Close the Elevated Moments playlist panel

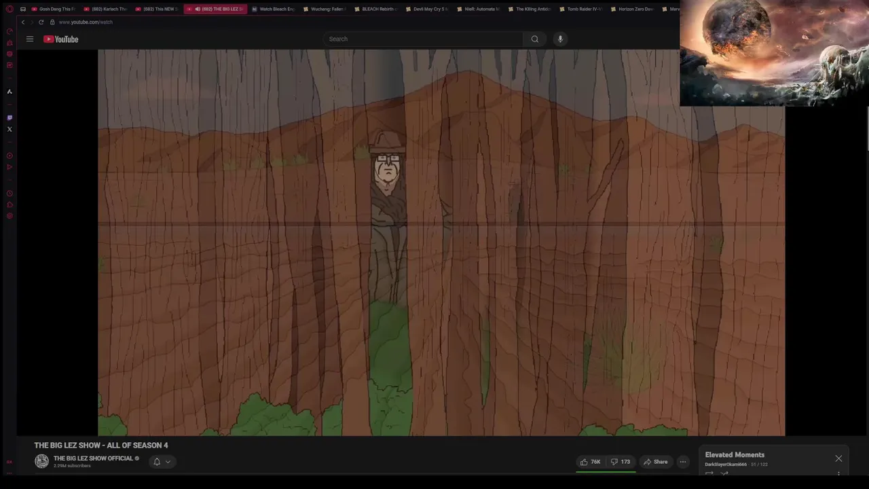838,458
